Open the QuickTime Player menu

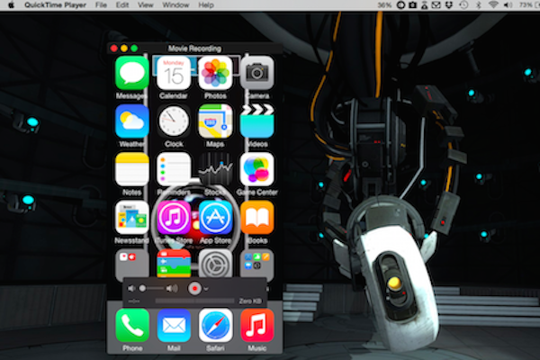pyautogui.click(x=55, y=5)
